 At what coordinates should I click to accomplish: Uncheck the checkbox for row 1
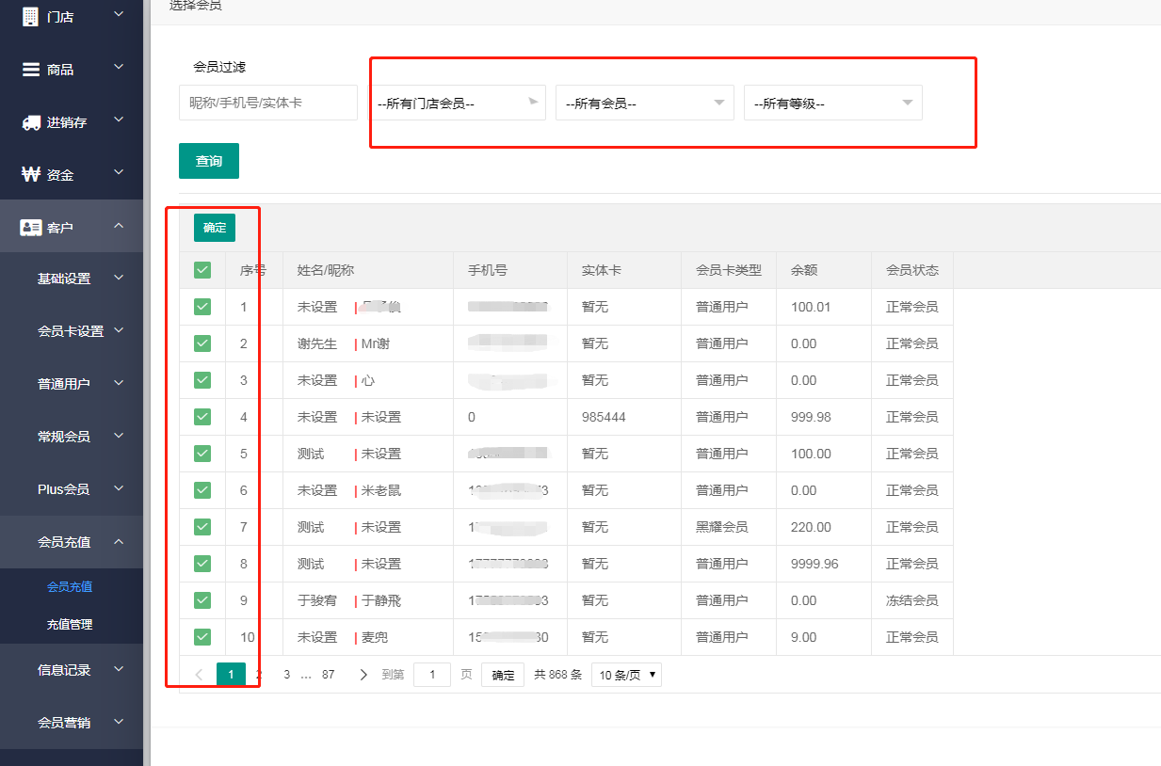(202, 307)
